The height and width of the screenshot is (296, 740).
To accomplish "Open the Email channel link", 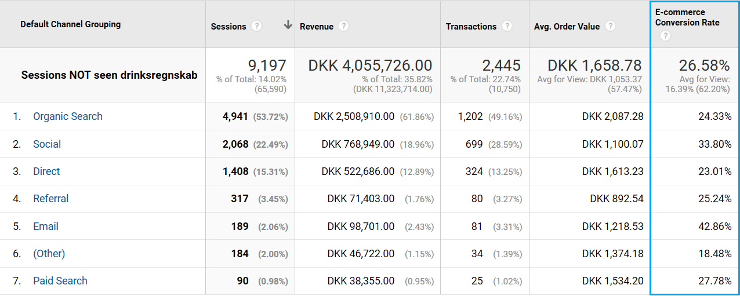I will tap(45, 226).
